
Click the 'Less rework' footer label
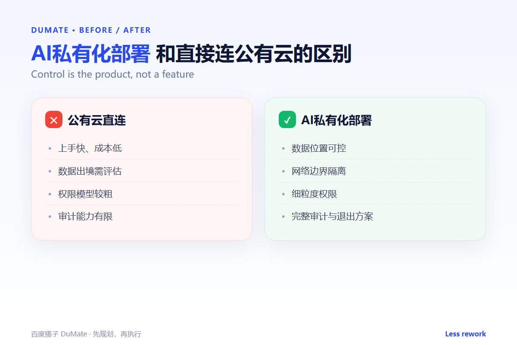pos(465,334)
